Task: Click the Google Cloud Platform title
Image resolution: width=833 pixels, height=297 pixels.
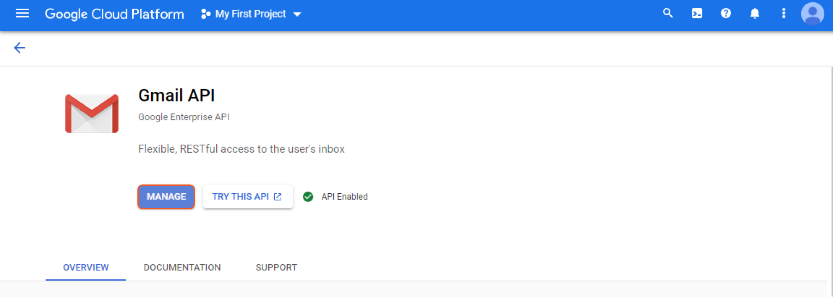Action: click(x=114, y=14)
